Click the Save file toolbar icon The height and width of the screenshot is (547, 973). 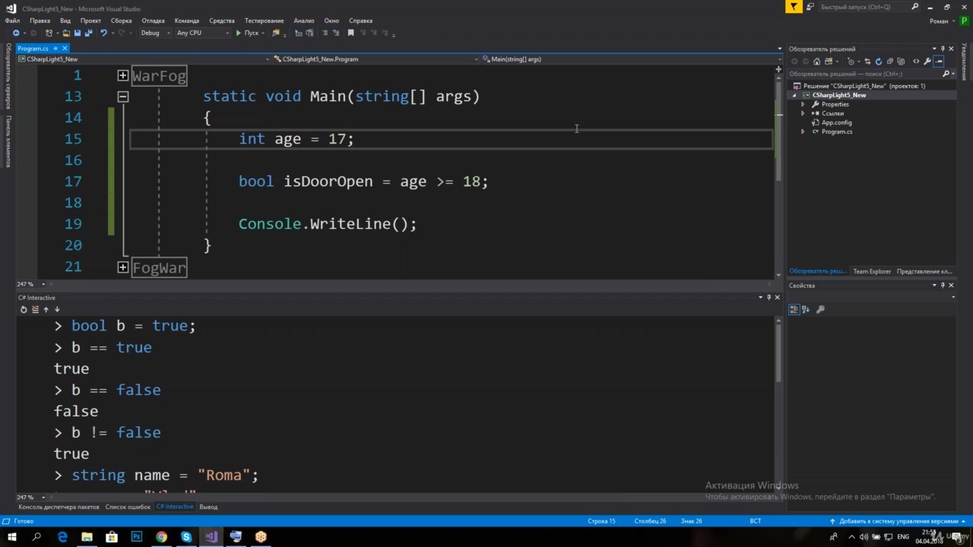[78, 33]
